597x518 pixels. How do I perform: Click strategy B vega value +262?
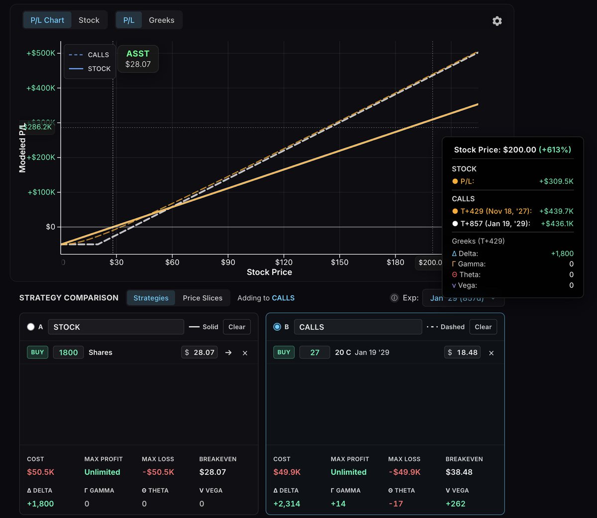tap(455, 504)
